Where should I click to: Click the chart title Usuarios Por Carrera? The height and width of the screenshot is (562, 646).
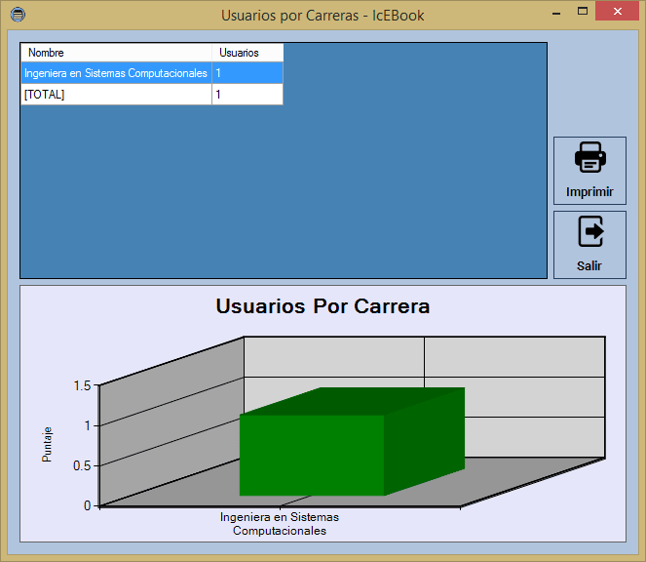(323, 306)
